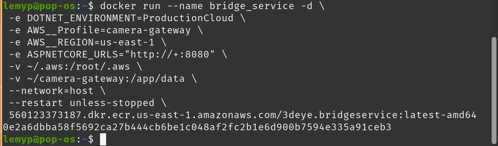The image size is (498, 146).
Task: Click the bottom lemyp@pop-os prompt text
Action: click(39, 139)
